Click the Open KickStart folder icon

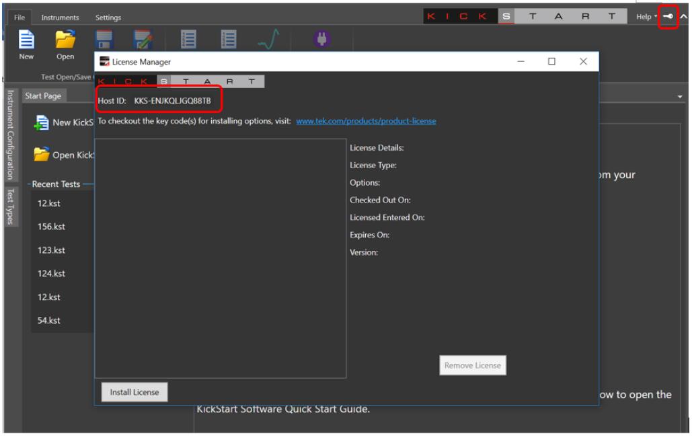tap(42, 155)
